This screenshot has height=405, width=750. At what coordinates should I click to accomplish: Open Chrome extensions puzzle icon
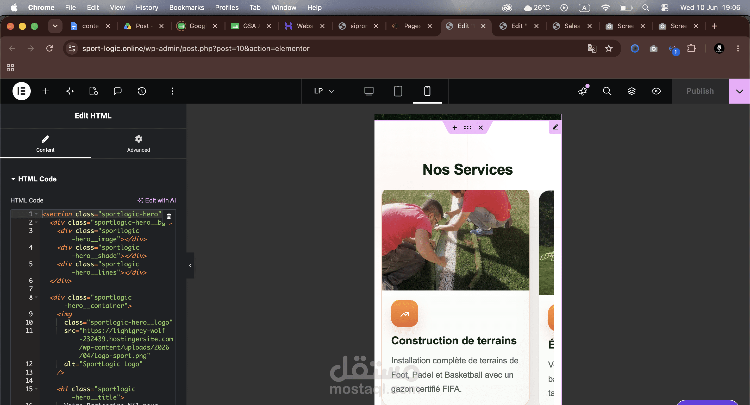point(691,48)
